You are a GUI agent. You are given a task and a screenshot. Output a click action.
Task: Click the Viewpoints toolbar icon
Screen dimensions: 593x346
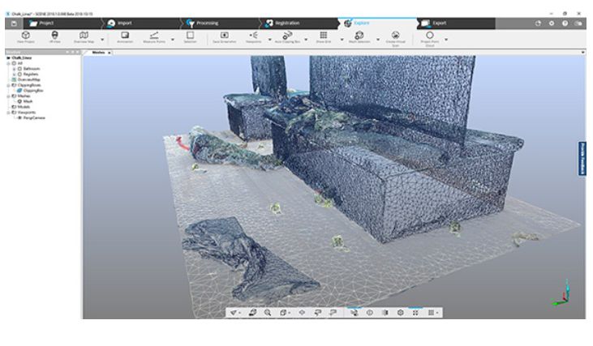253,35
